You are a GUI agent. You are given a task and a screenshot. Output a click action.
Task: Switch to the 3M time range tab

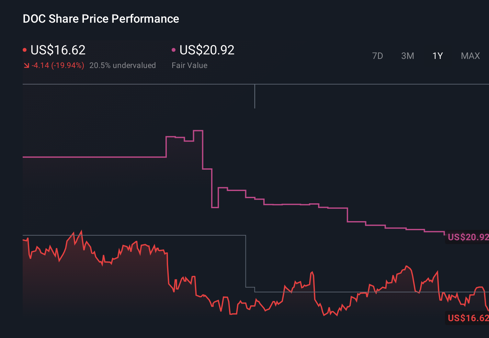click(x=407, y=56)
